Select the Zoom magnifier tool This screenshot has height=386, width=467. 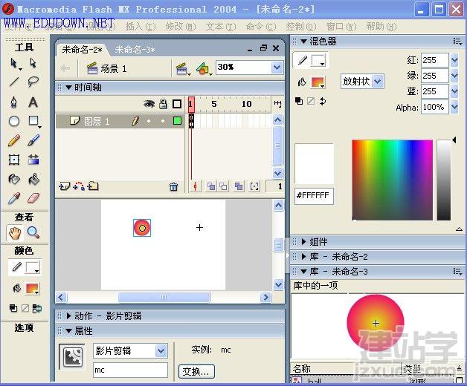[33, 232]
